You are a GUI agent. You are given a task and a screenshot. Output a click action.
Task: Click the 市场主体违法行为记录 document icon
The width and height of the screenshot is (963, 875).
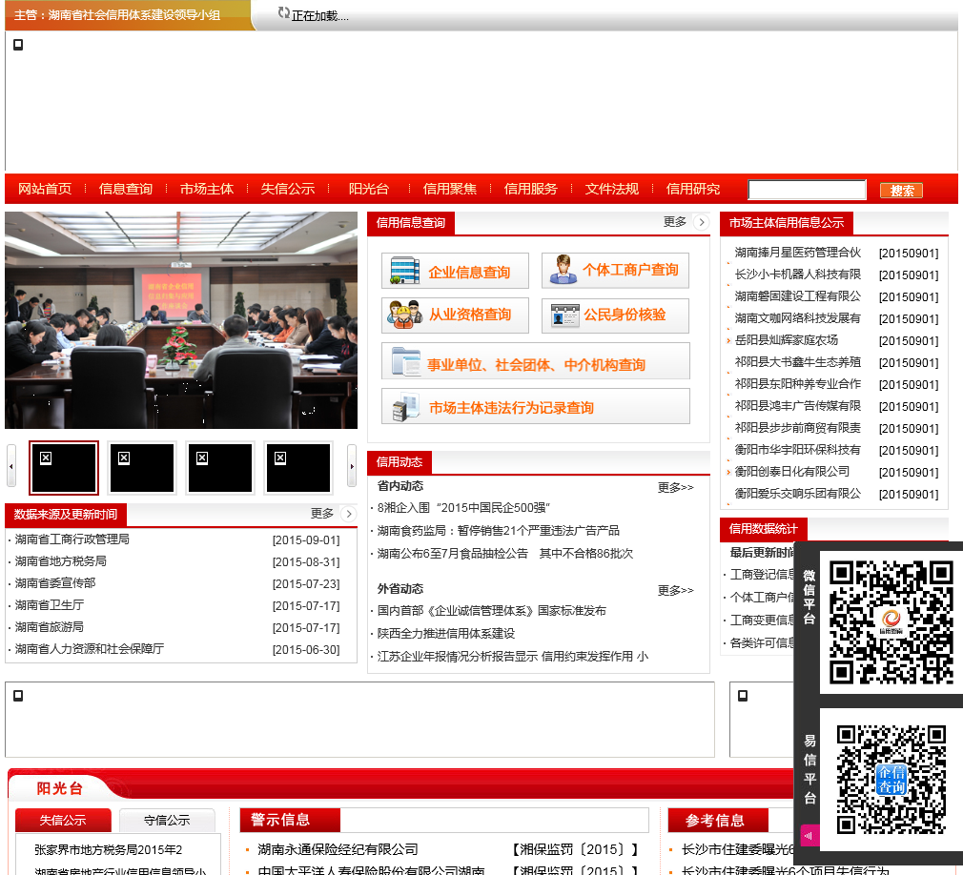pos(404,407)
